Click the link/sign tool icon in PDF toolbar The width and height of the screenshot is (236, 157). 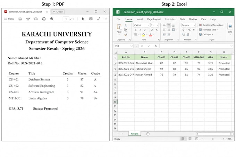(99, 19)
